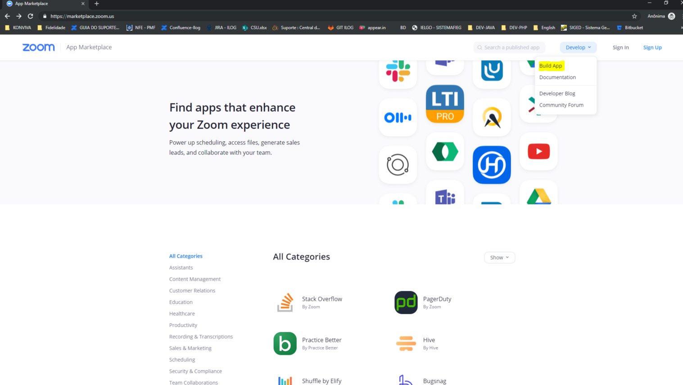The height and width of the screenshot is (385, 683).
Task: Click the black ring camera app icon
Action: click(x=398, y=165)
